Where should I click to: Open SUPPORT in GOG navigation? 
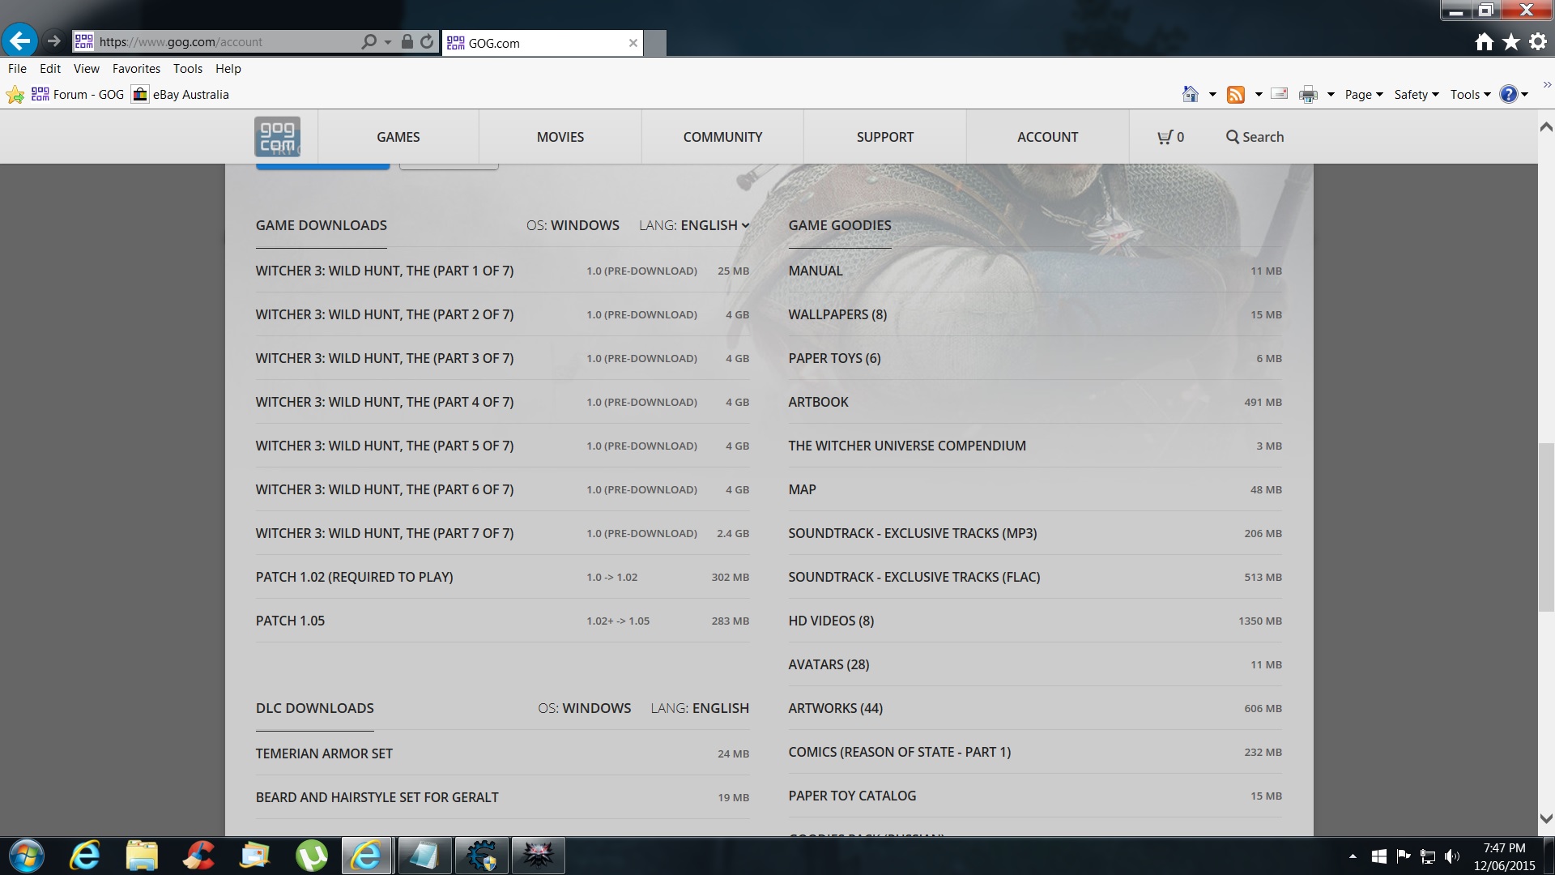coord(885,137)
